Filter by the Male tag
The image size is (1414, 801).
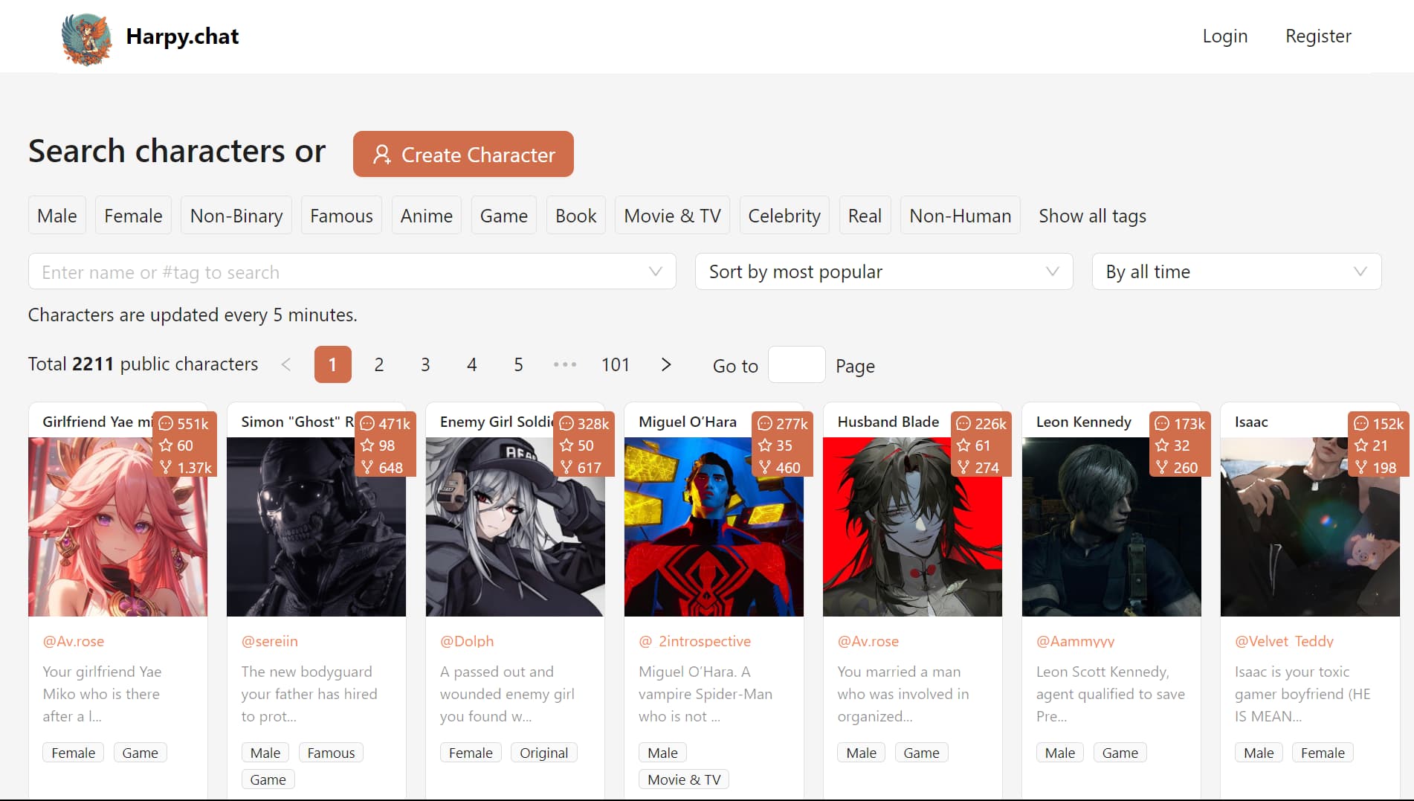(57, 216)
